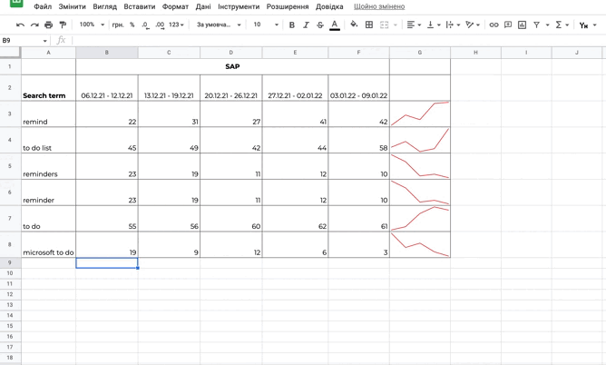Open the Змінити menu
606x365 pixels.
point(72,6)
